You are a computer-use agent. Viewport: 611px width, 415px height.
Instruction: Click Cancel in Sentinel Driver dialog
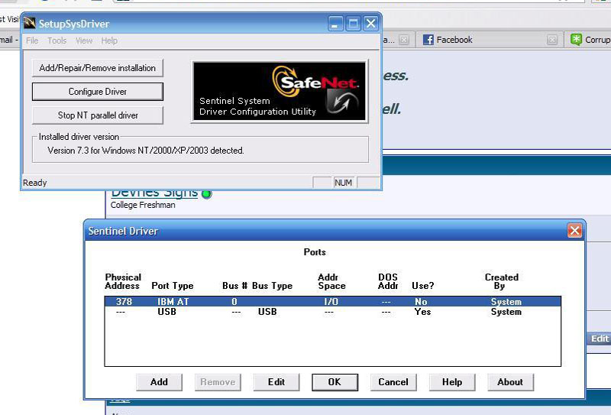(393, 382)
